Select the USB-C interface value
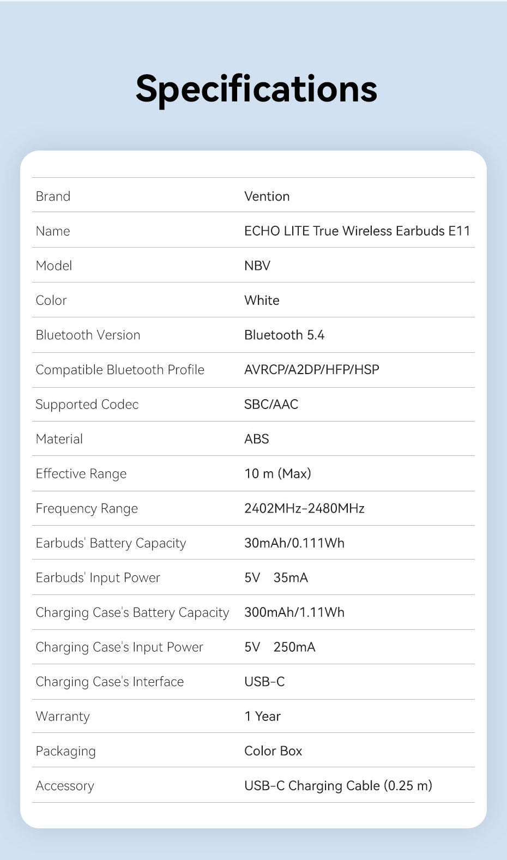The image size is (507, 860). click(264, 682)
